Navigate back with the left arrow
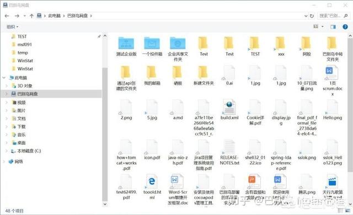Viewport: 353px width, 215px height. (7, 16)
